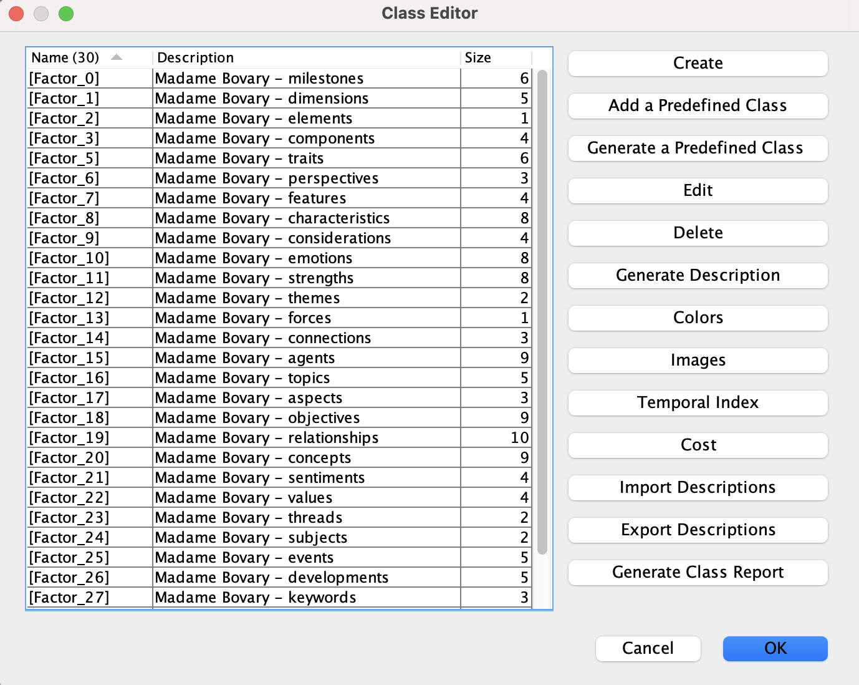
Task: Click the Delete button
Action: [698, 233]
